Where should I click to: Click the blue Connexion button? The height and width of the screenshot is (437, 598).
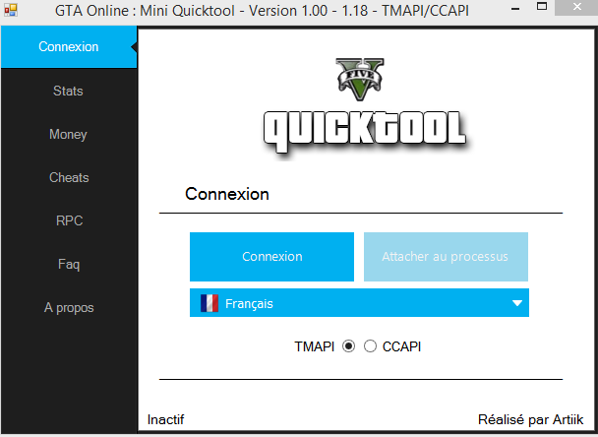tap(271, 257)
